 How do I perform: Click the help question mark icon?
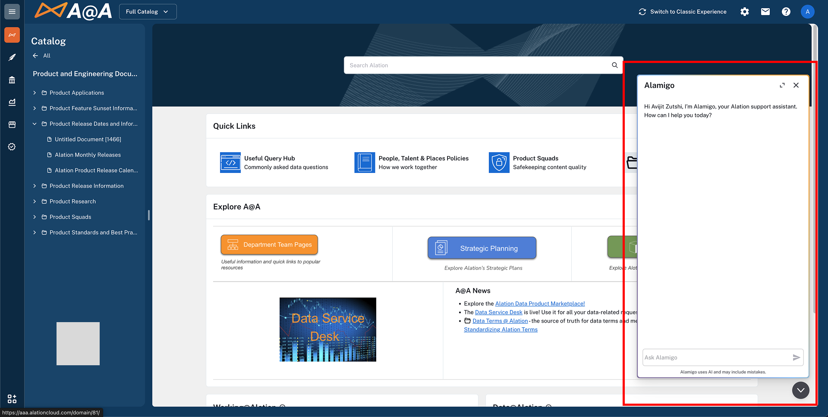pos(786,12)
